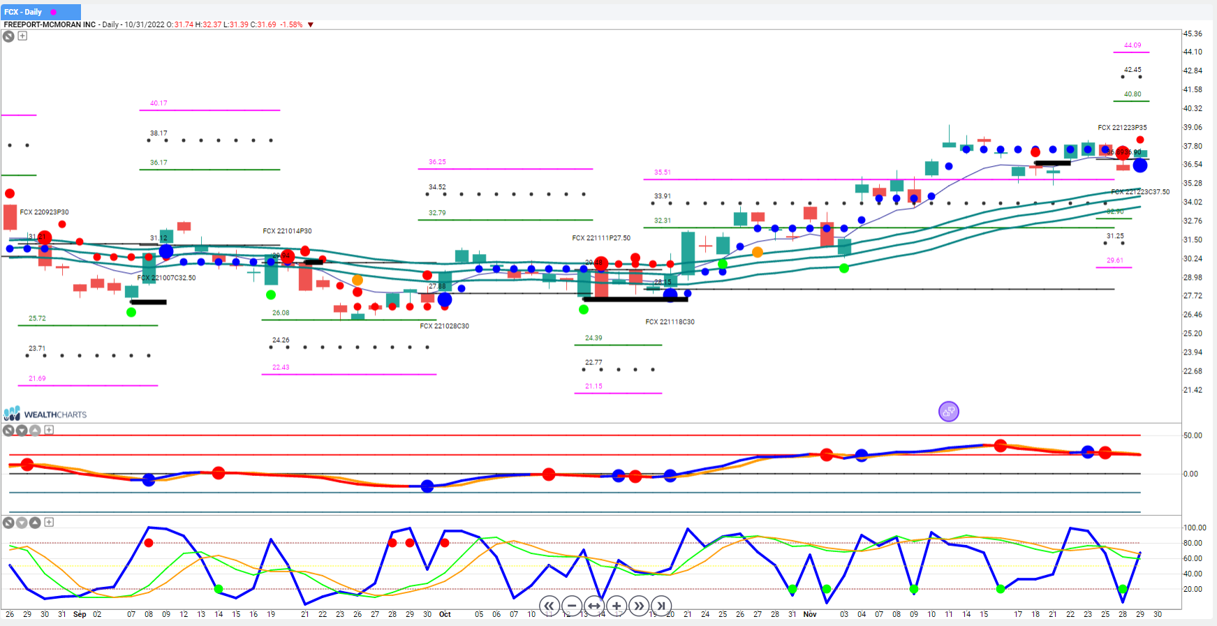Click the 40.80 green level label

(x=1133, y=94)
